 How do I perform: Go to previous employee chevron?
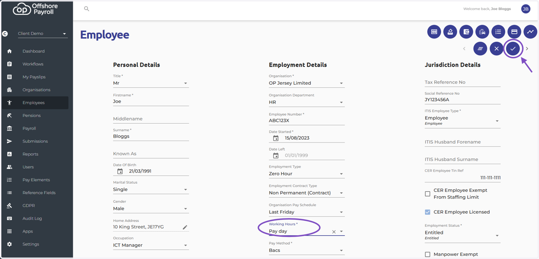464,48
